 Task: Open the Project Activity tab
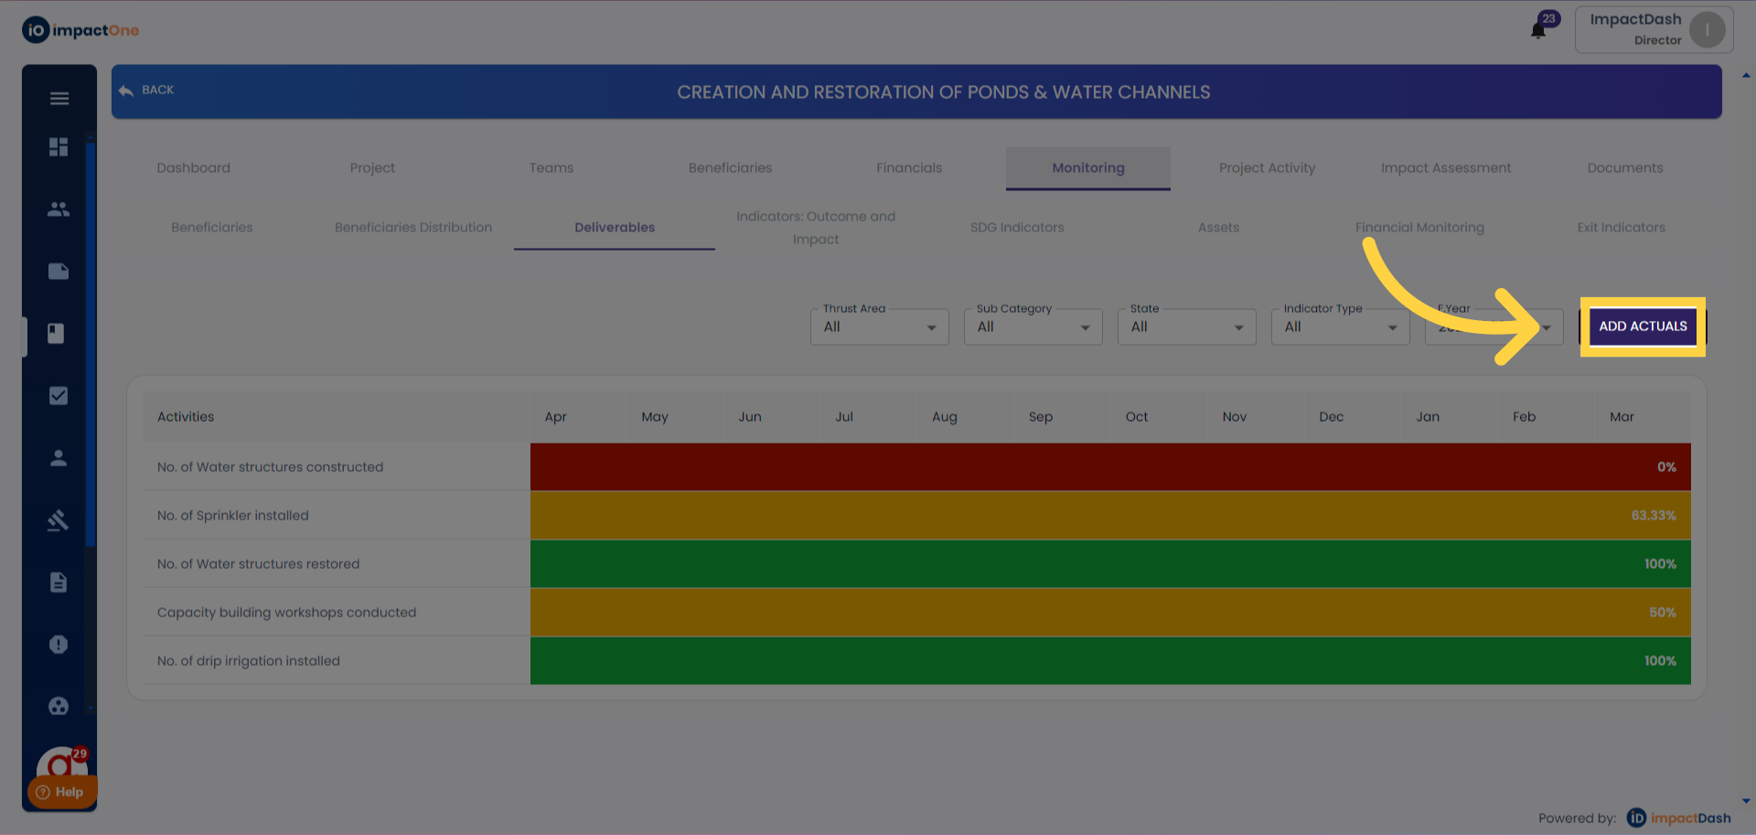point(1268,168)
